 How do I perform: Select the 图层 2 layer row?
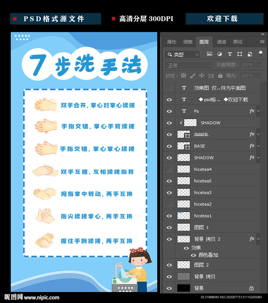211,265
